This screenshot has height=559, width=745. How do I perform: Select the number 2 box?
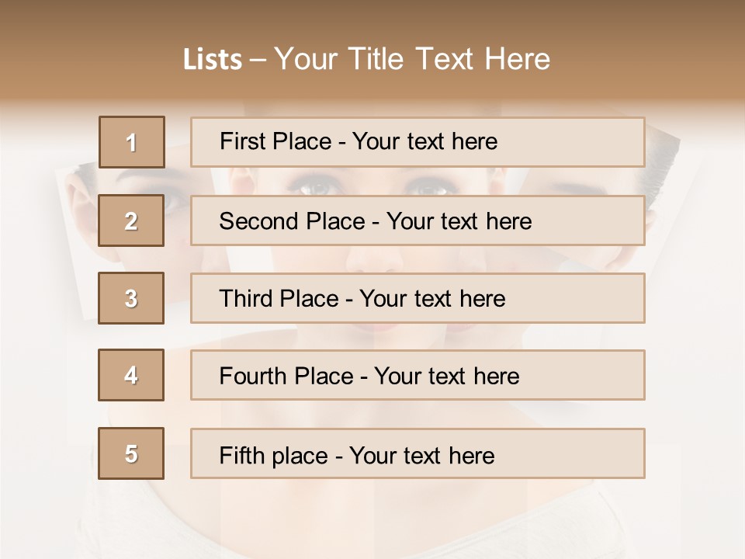(x=131, y=220)
